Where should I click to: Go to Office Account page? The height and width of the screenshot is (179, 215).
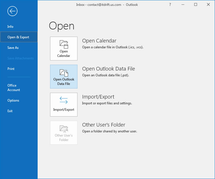pos(19,88)
